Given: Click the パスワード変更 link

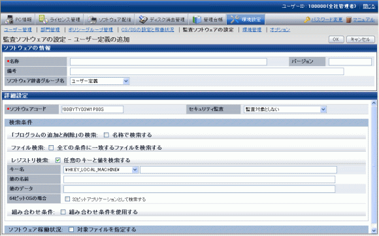Looking at the screenshot, I should click(327, 20).
